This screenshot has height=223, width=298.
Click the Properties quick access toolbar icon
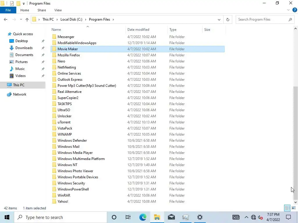12,3
